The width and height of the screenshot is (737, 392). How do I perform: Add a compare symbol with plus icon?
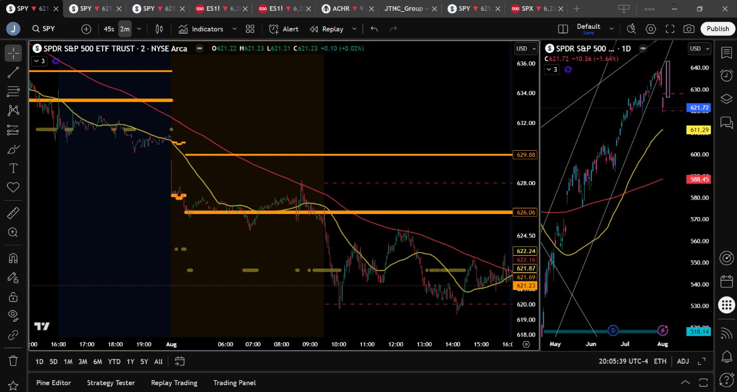pyautogui.click(x=86, y=29)
